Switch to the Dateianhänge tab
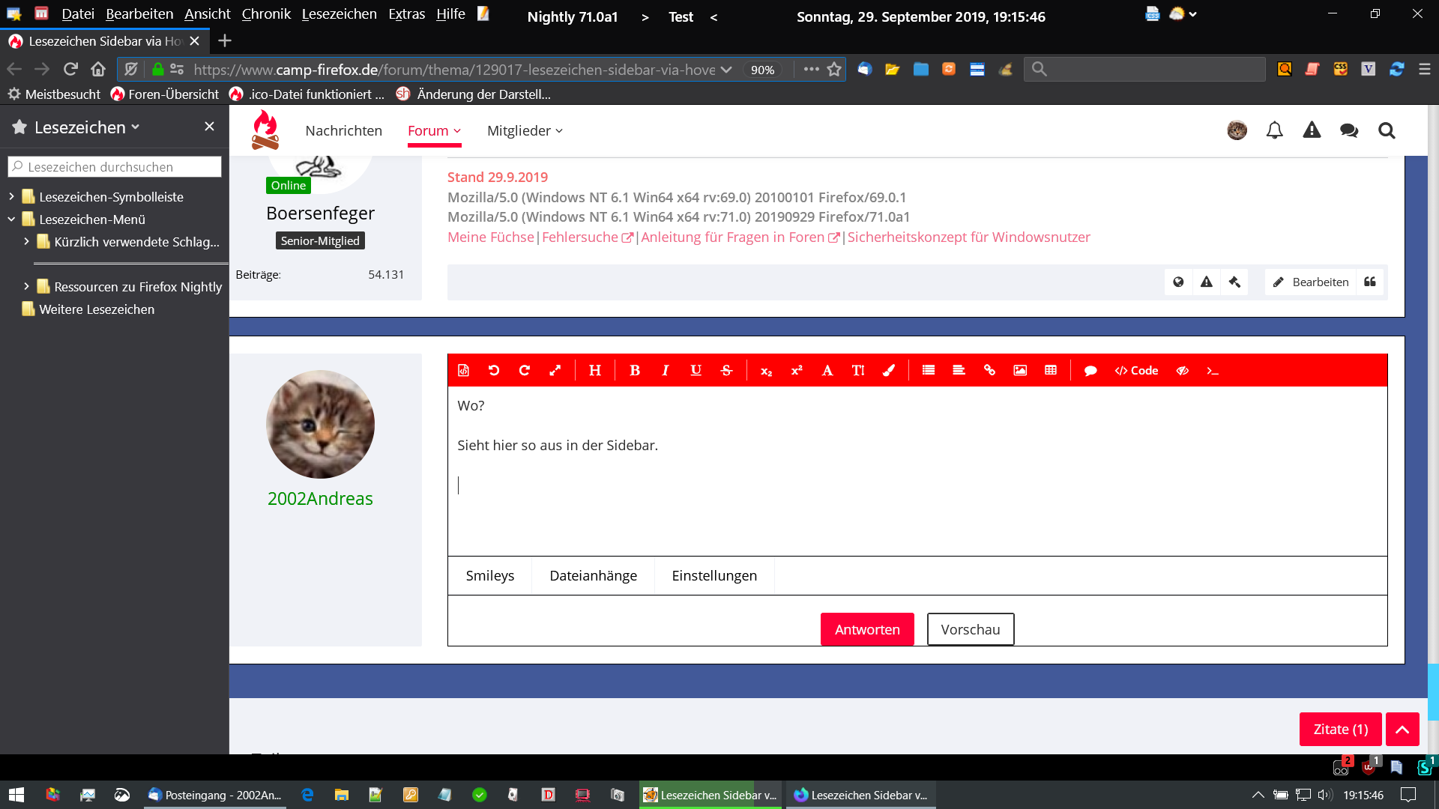 click(x=593, y=575)
